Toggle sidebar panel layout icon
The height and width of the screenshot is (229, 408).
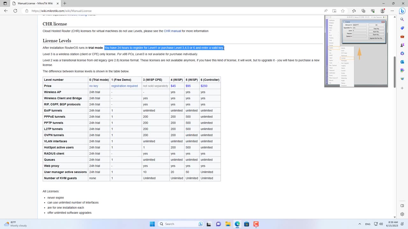pyautogui.click(x=402, y=206)
